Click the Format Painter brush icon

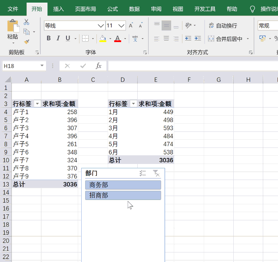(26, 42)
